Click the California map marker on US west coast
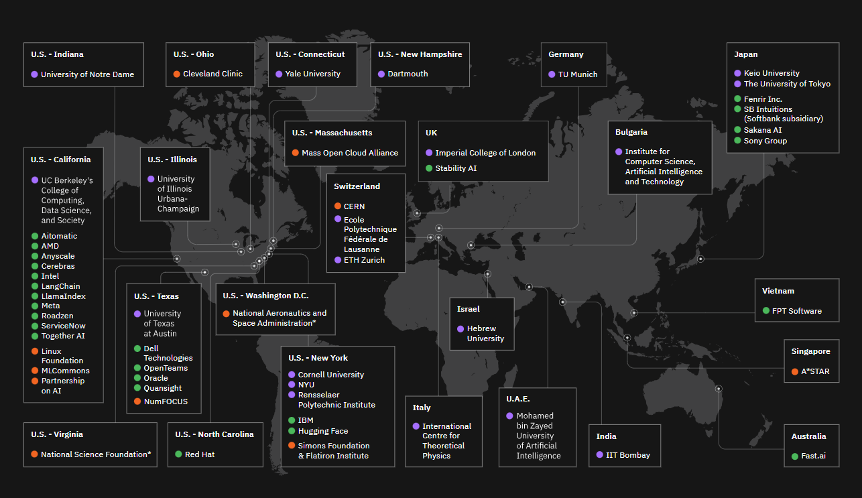 click(177, 259)
